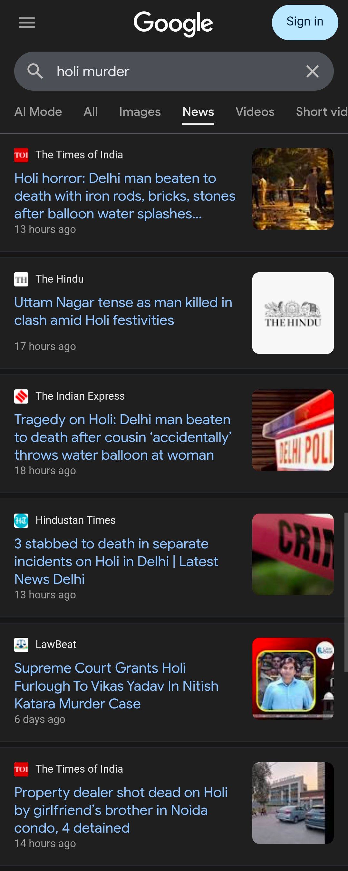Tap the search magnifier icon
348x871 pixels.
35,71
